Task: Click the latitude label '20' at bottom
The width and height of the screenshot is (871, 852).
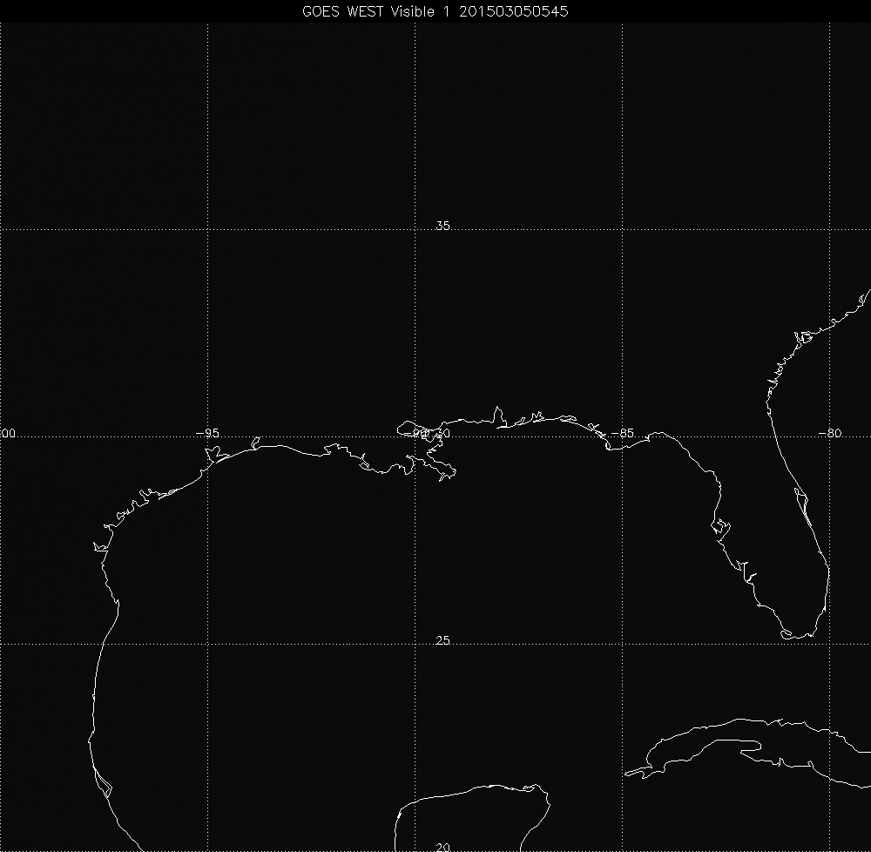Action: (442, 847)
